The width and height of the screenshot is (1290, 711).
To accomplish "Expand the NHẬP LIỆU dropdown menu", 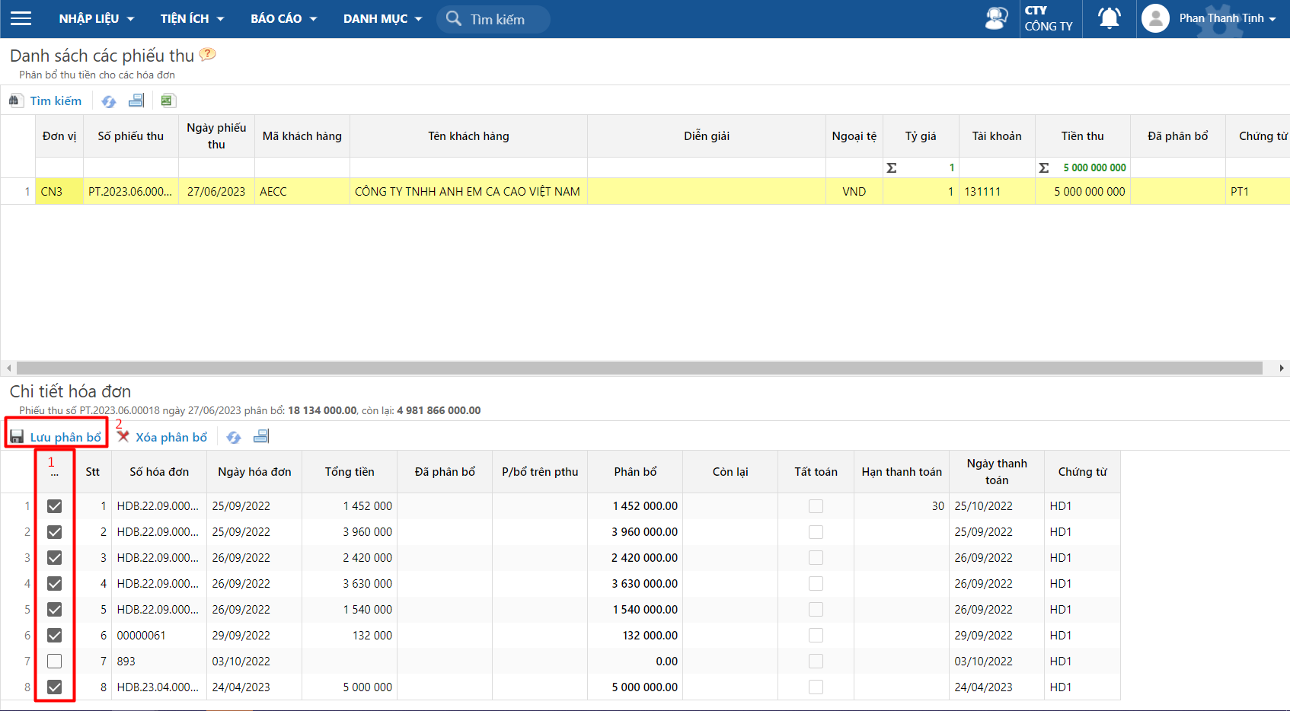I will click(x=96, y=18).
